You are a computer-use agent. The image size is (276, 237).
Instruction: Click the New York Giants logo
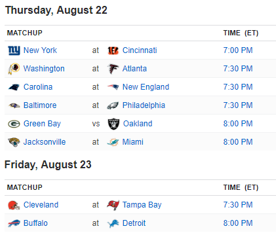point(14,50)
